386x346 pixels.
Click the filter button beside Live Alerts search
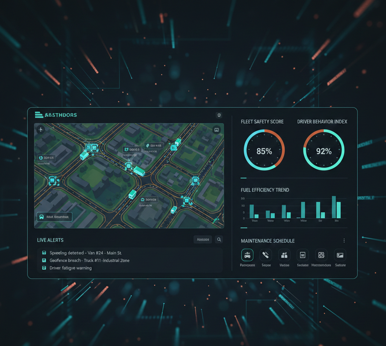coord(203,239)
